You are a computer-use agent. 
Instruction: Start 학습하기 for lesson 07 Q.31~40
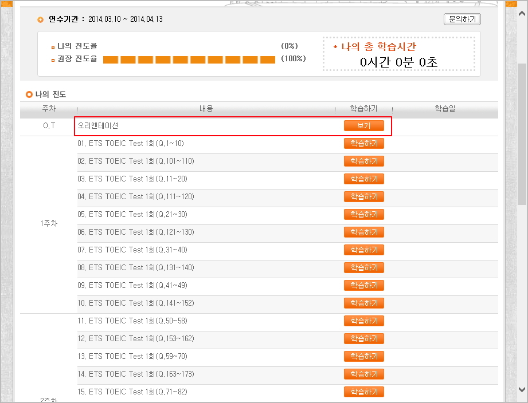coord(363,250)
